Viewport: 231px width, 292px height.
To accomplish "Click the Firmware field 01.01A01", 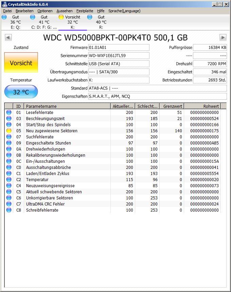I will pyautogui.click(x=119, y=47).
